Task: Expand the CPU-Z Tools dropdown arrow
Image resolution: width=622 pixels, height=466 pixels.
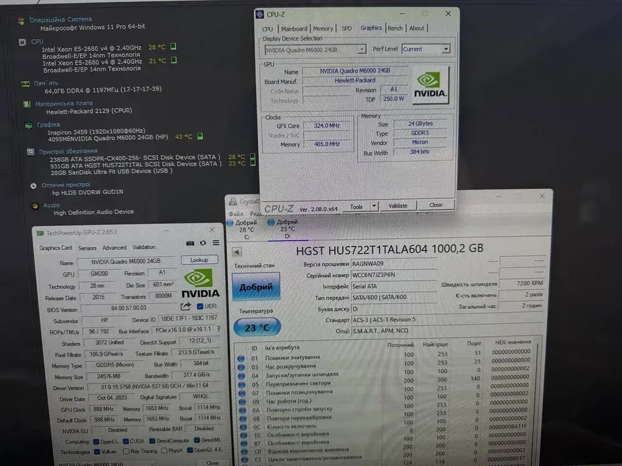Action: tap(374, 206)
